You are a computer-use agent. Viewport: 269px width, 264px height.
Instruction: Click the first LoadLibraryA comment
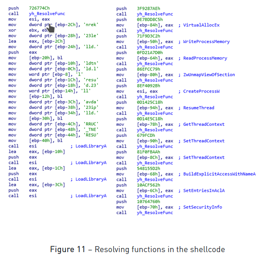91,146
